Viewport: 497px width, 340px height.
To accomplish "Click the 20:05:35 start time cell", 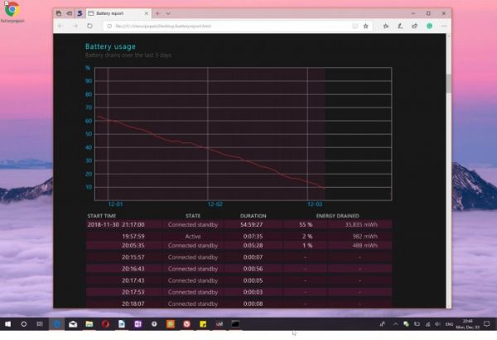I will [133, 246].
